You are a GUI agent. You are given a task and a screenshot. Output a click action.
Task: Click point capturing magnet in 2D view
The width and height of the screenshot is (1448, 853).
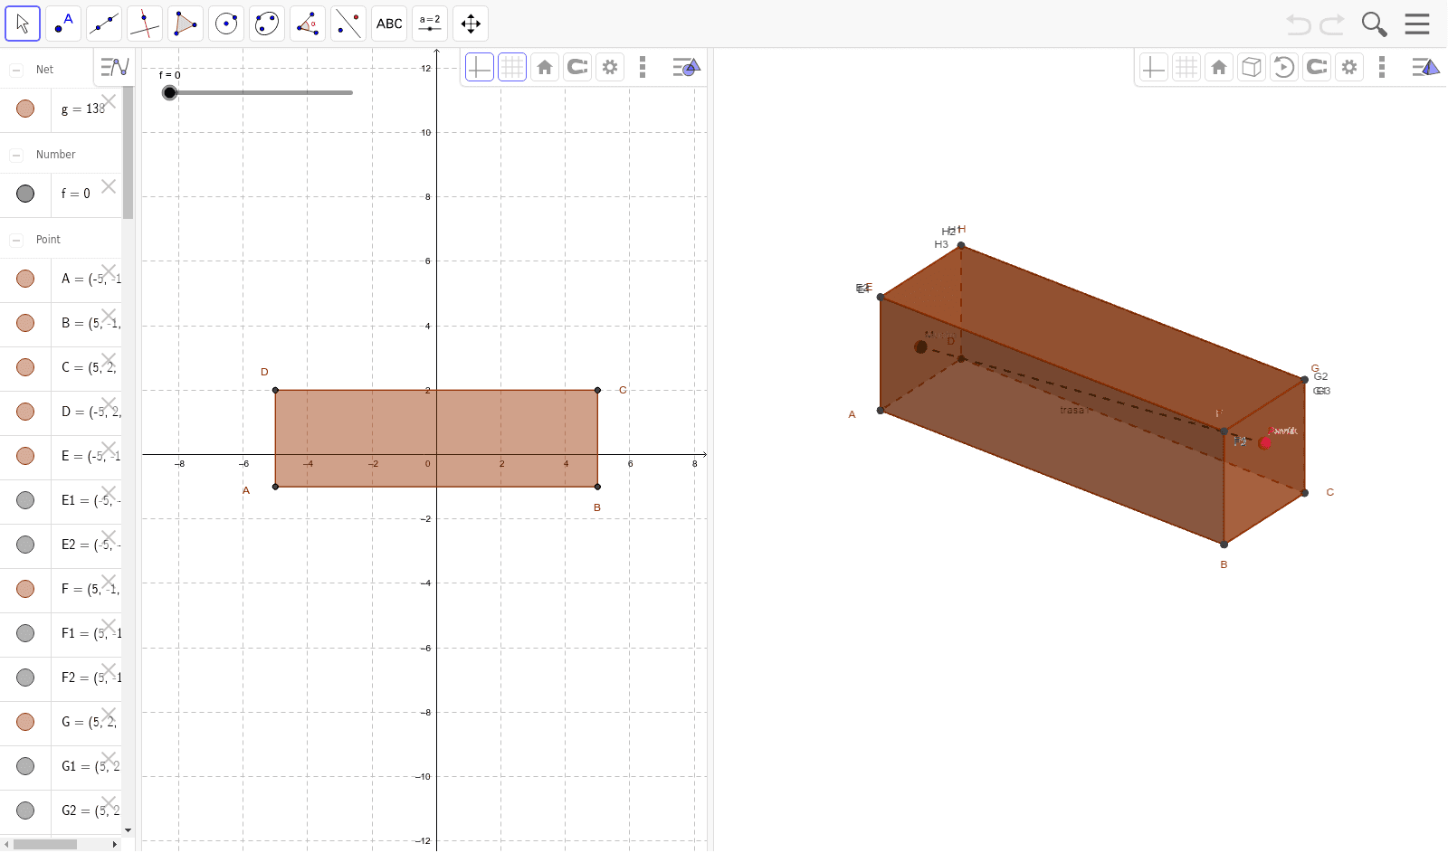[577, 67]
